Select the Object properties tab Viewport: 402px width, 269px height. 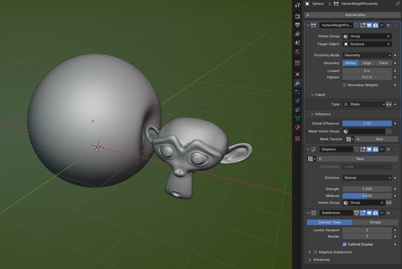point(297,74)
